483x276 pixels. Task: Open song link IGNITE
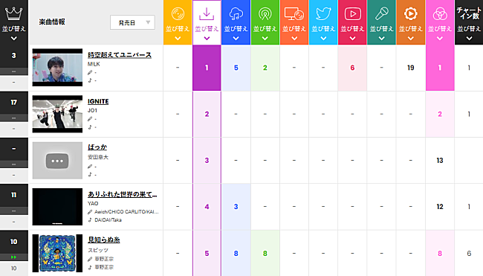click(x=98, y=101)
